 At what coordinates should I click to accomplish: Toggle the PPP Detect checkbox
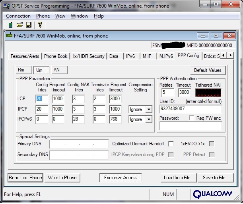[x=212, y=154]
